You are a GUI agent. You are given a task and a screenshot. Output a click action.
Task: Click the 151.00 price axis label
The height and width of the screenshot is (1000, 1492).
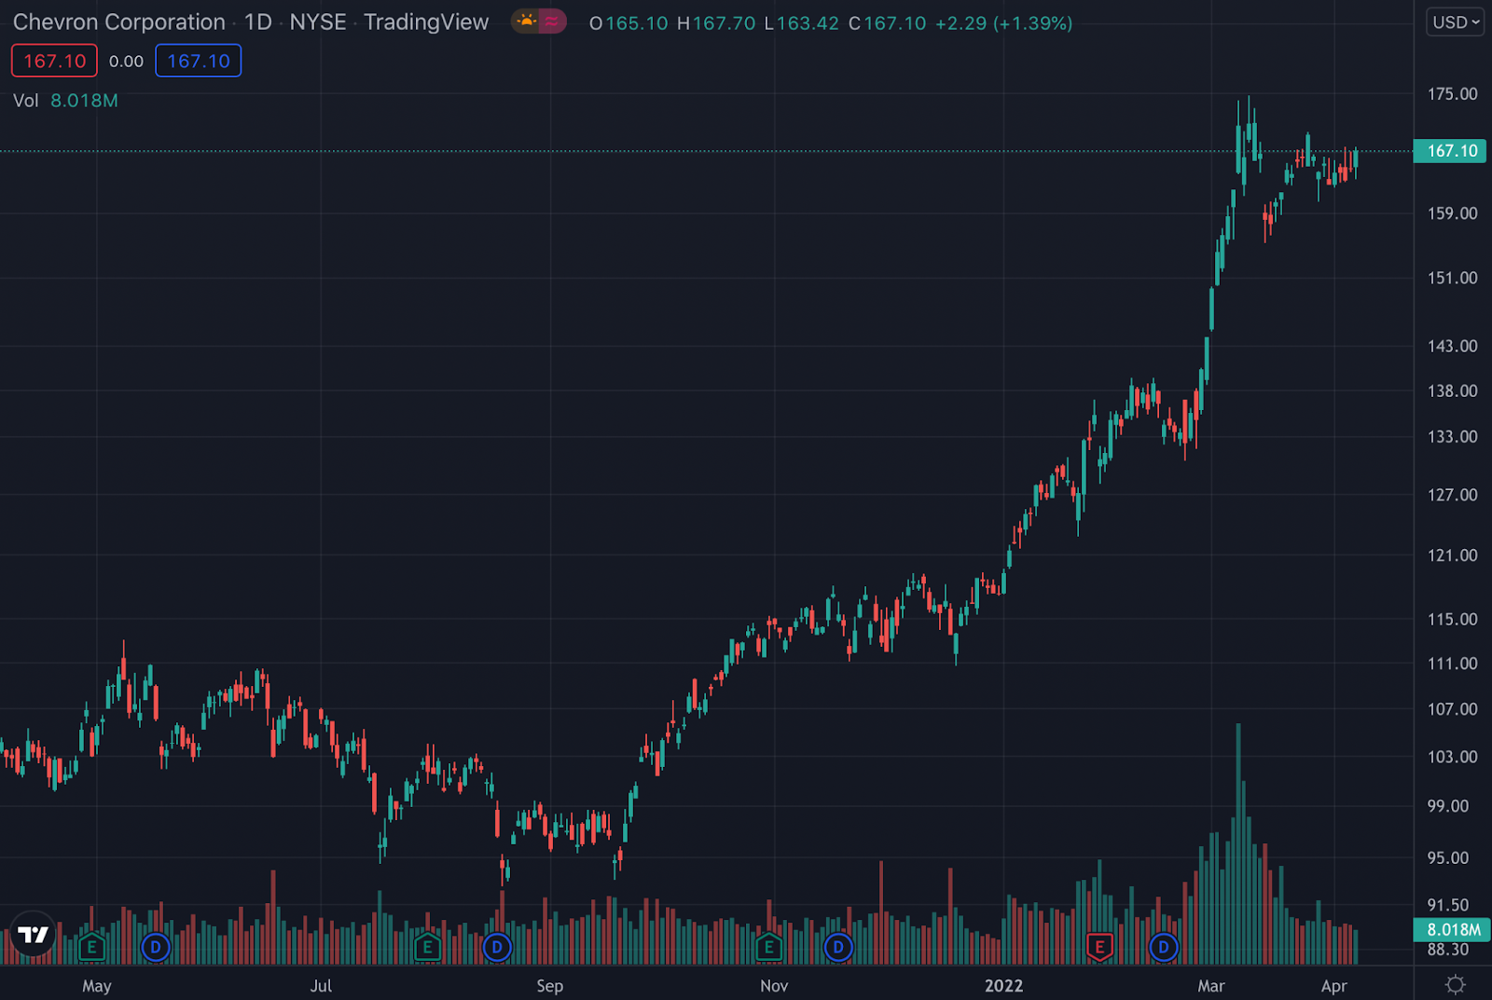[x=1452, y=278]
